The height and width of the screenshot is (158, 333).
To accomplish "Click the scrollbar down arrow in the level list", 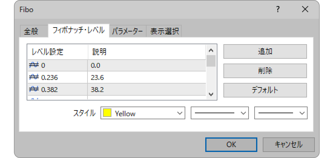I will [211, 94].
